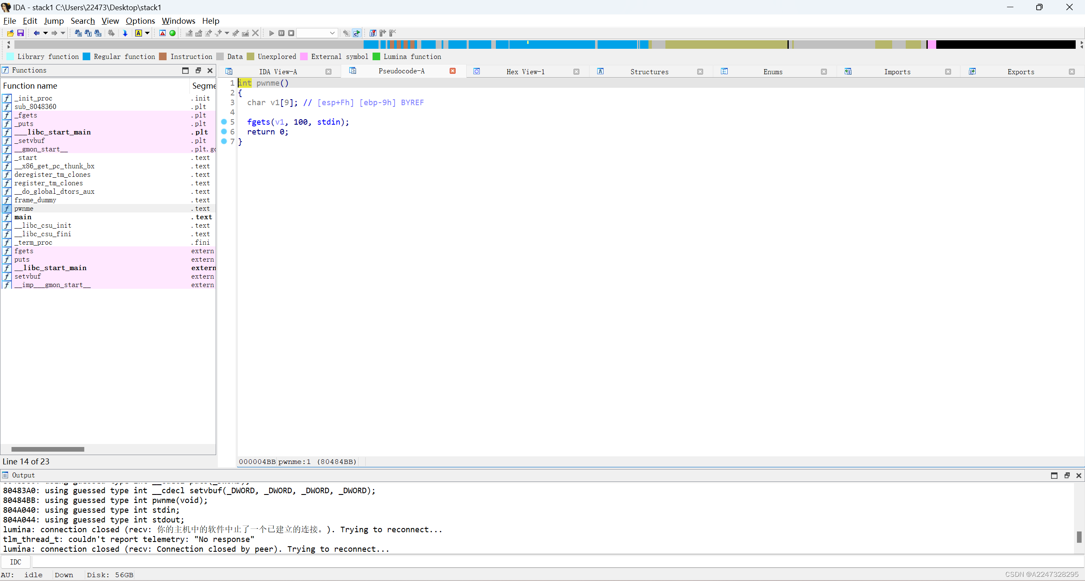Click the External symbol pink legend swatch

tap(304, 56)
